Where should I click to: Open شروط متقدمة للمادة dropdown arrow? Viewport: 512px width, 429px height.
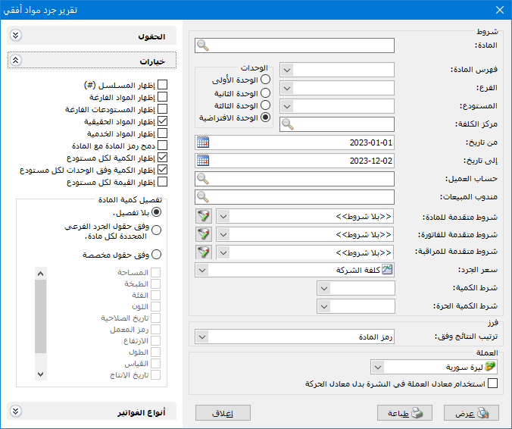coord(223,216)
